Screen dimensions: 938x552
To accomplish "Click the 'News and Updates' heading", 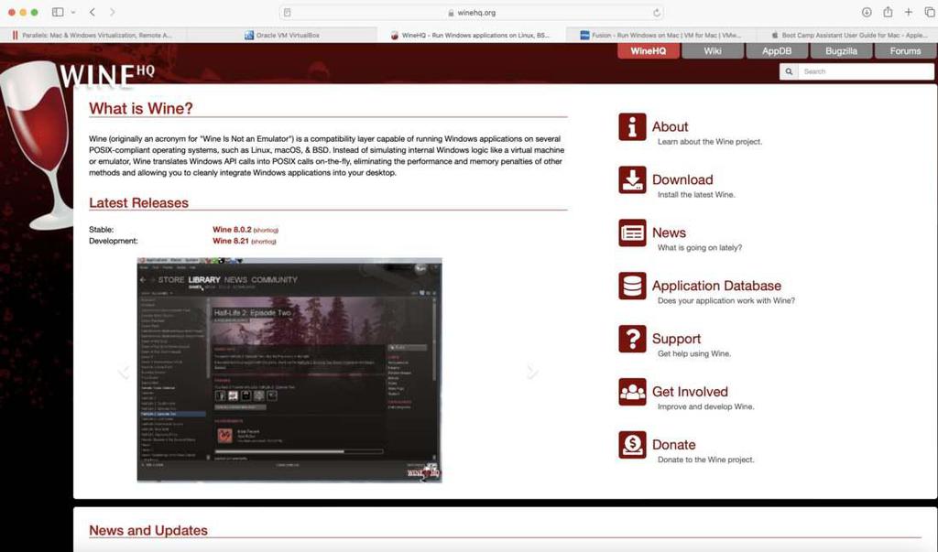I will coord(148,530).
